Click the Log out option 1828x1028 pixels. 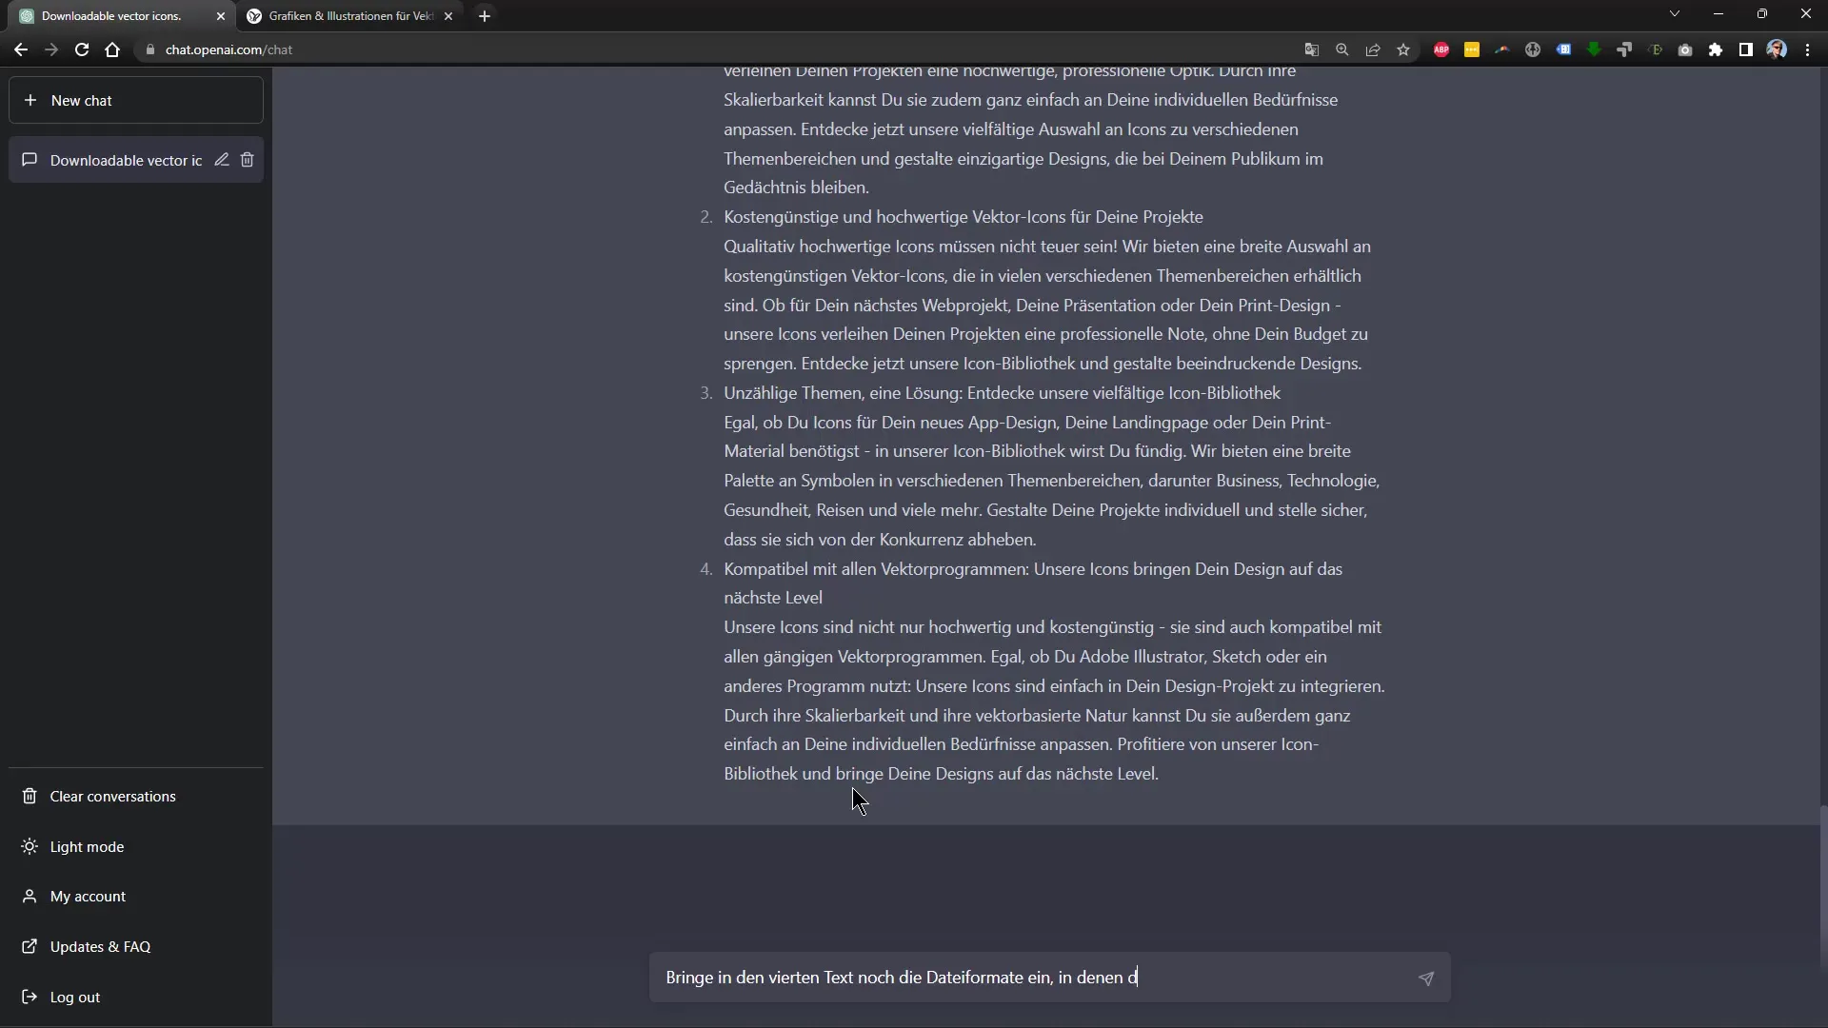75,996
